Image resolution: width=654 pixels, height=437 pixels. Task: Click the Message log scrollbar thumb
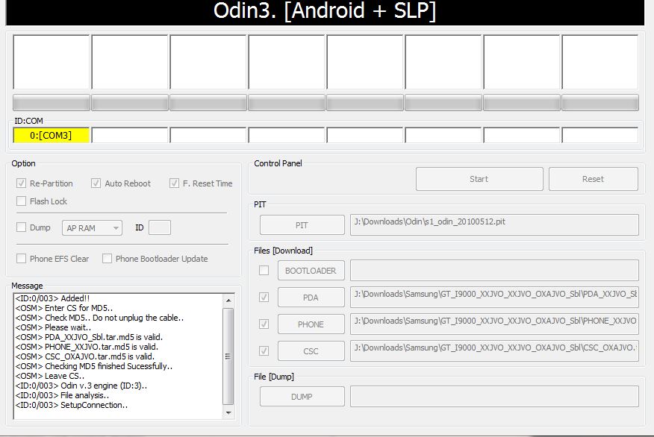pyautogui.click(x=228, y=356)
